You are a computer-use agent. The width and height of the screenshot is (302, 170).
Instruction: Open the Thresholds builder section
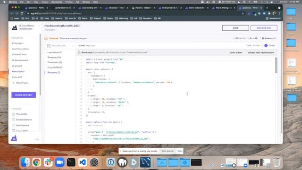click(55, 62)
